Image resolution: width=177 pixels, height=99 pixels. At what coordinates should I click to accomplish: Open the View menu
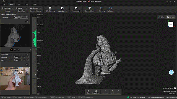[x=27, y=4]
